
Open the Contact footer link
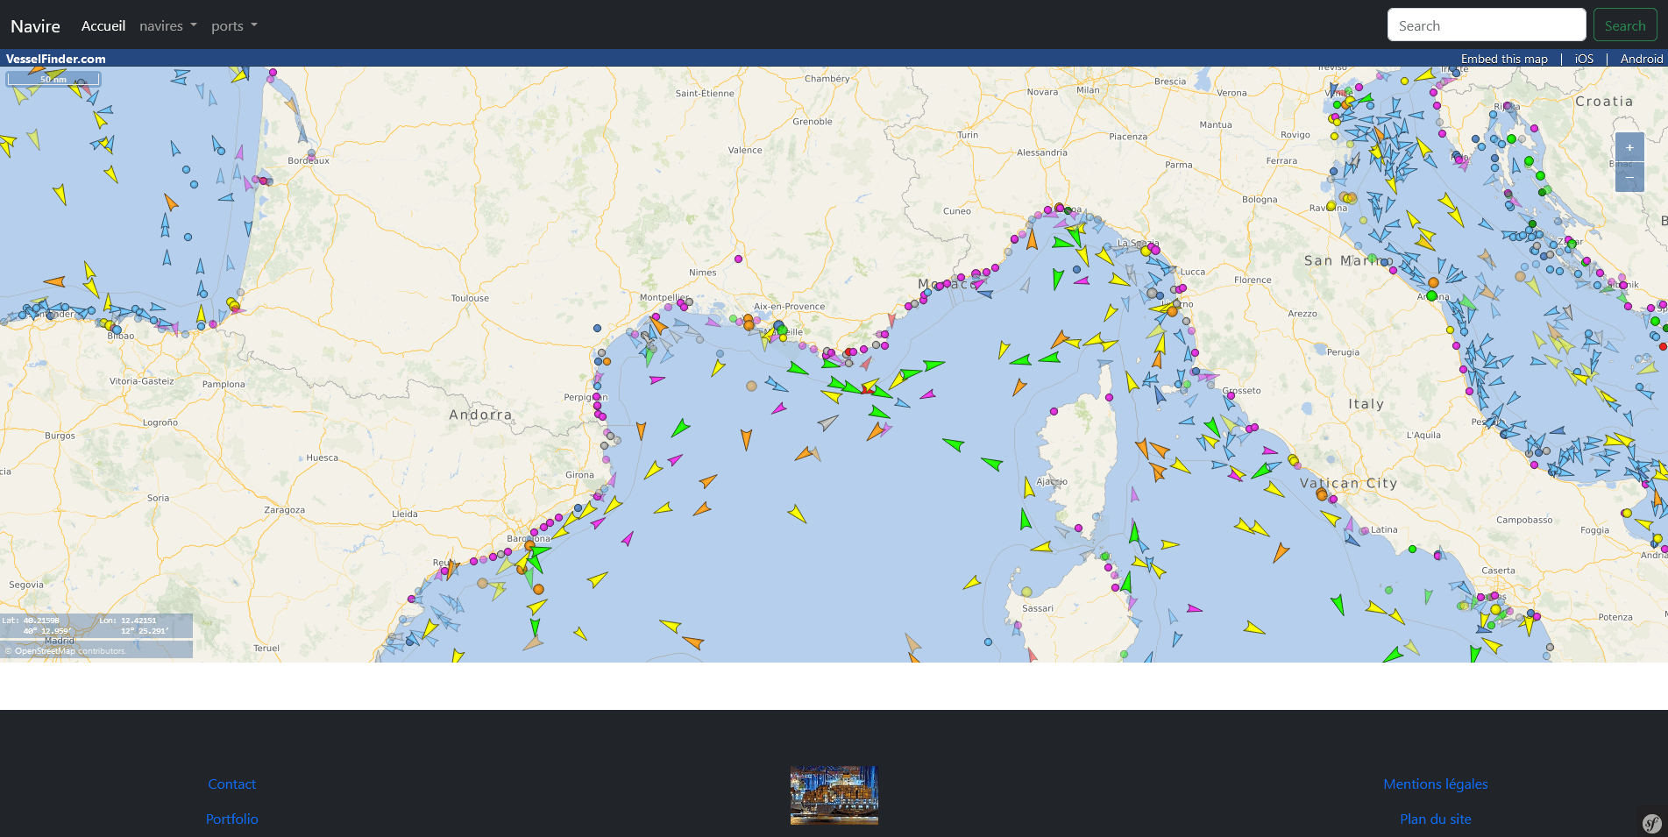232,784
